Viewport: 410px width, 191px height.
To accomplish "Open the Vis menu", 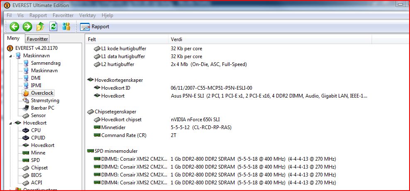I will (20, 15).
